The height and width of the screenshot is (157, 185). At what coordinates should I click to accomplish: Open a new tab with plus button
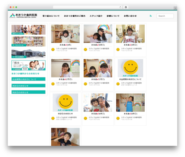[x=175, y=8]
